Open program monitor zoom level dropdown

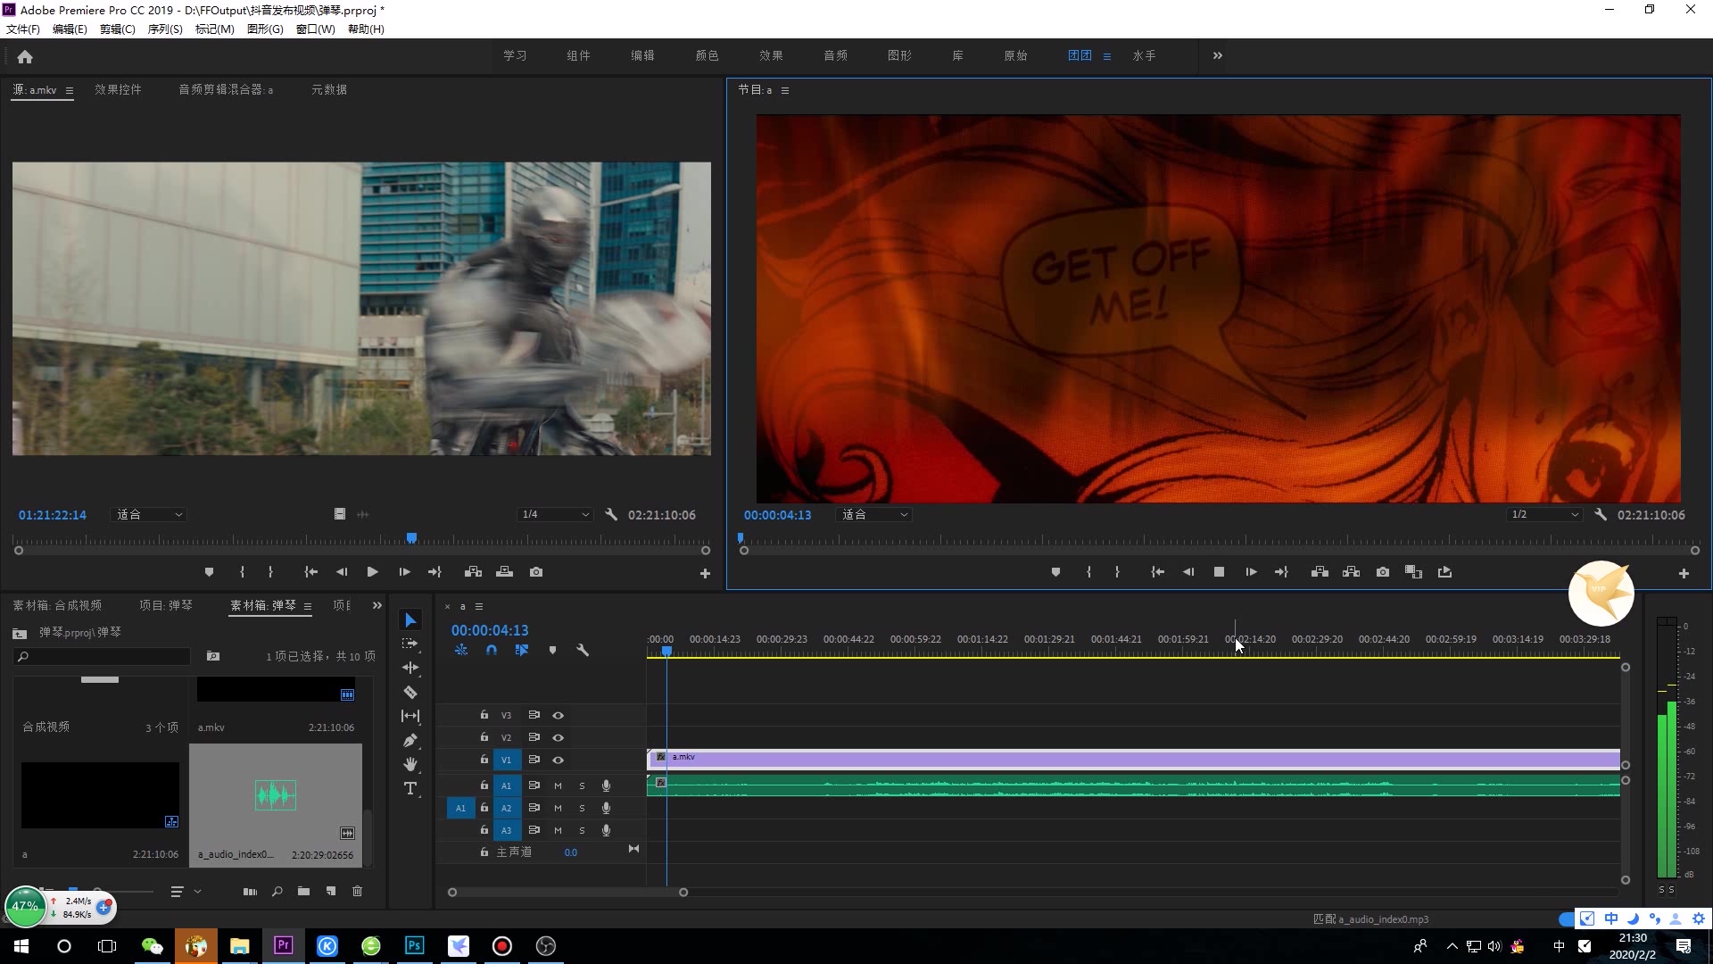tap(874, 515)
